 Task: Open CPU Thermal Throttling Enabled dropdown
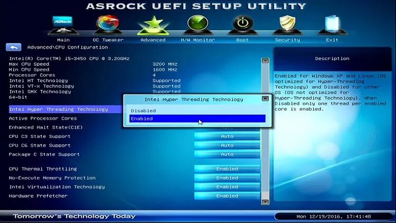tap(227, 169)
